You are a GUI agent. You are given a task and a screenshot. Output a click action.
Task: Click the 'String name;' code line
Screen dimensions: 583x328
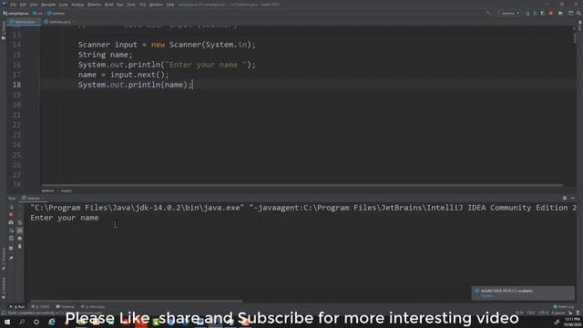tap(106, 55)
